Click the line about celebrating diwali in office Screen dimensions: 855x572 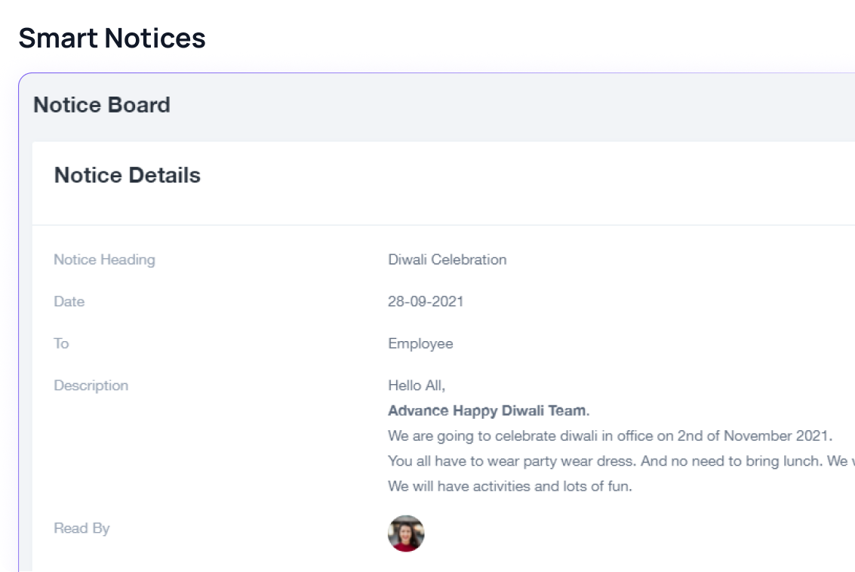click(x=610, y=435)
